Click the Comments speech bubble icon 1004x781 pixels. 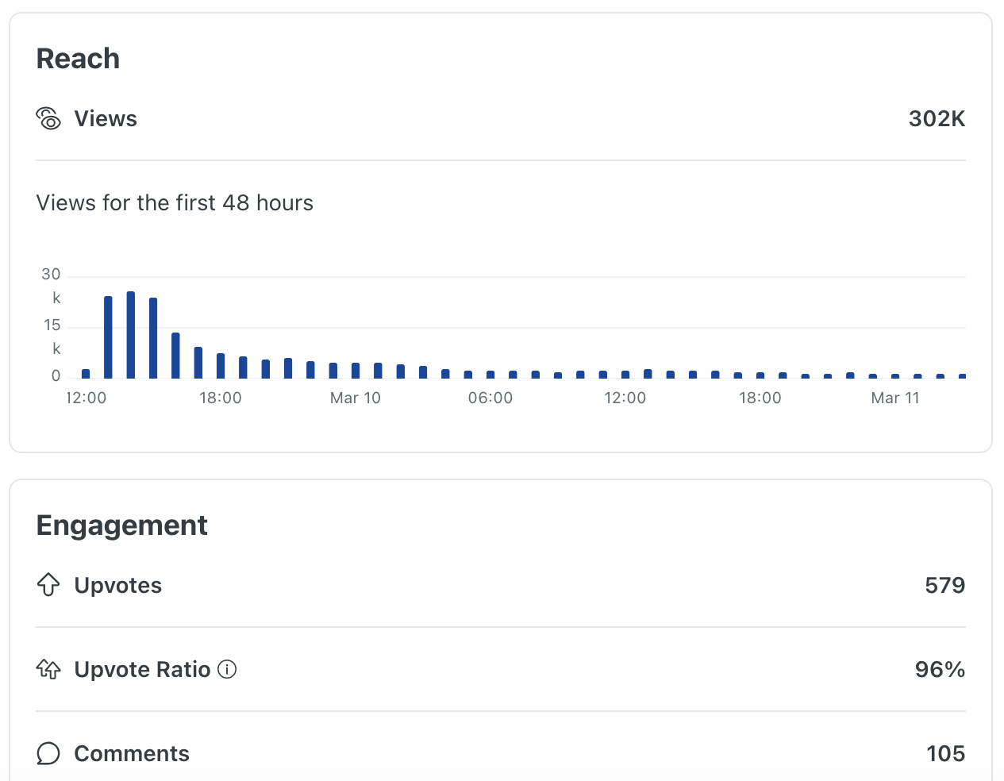[x=48, y=753]
